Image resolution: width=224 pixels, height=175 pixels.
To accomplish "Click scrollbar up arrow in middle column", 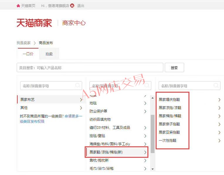I will 152,98.
